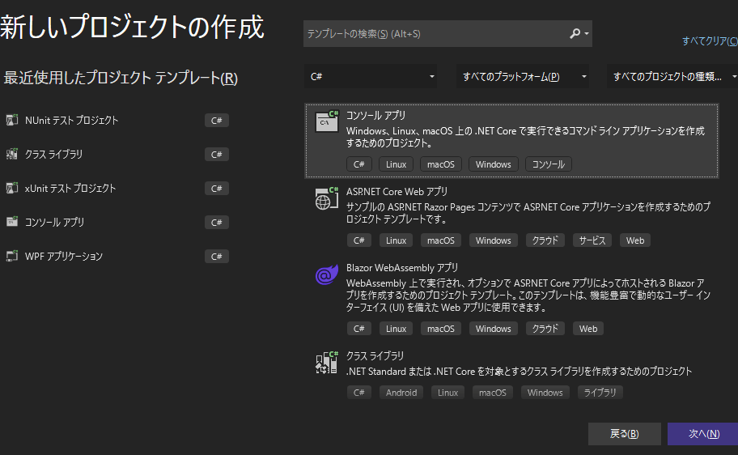Click NUnit テスト プロジェクト template icon

[x=12, y=120]
